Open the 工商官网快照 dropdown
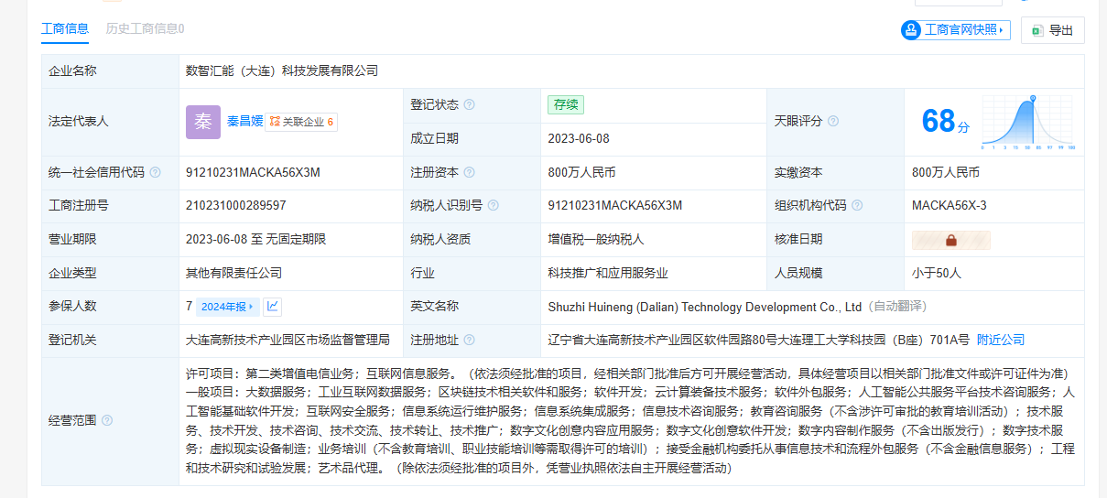 click(x=955, y=30)
